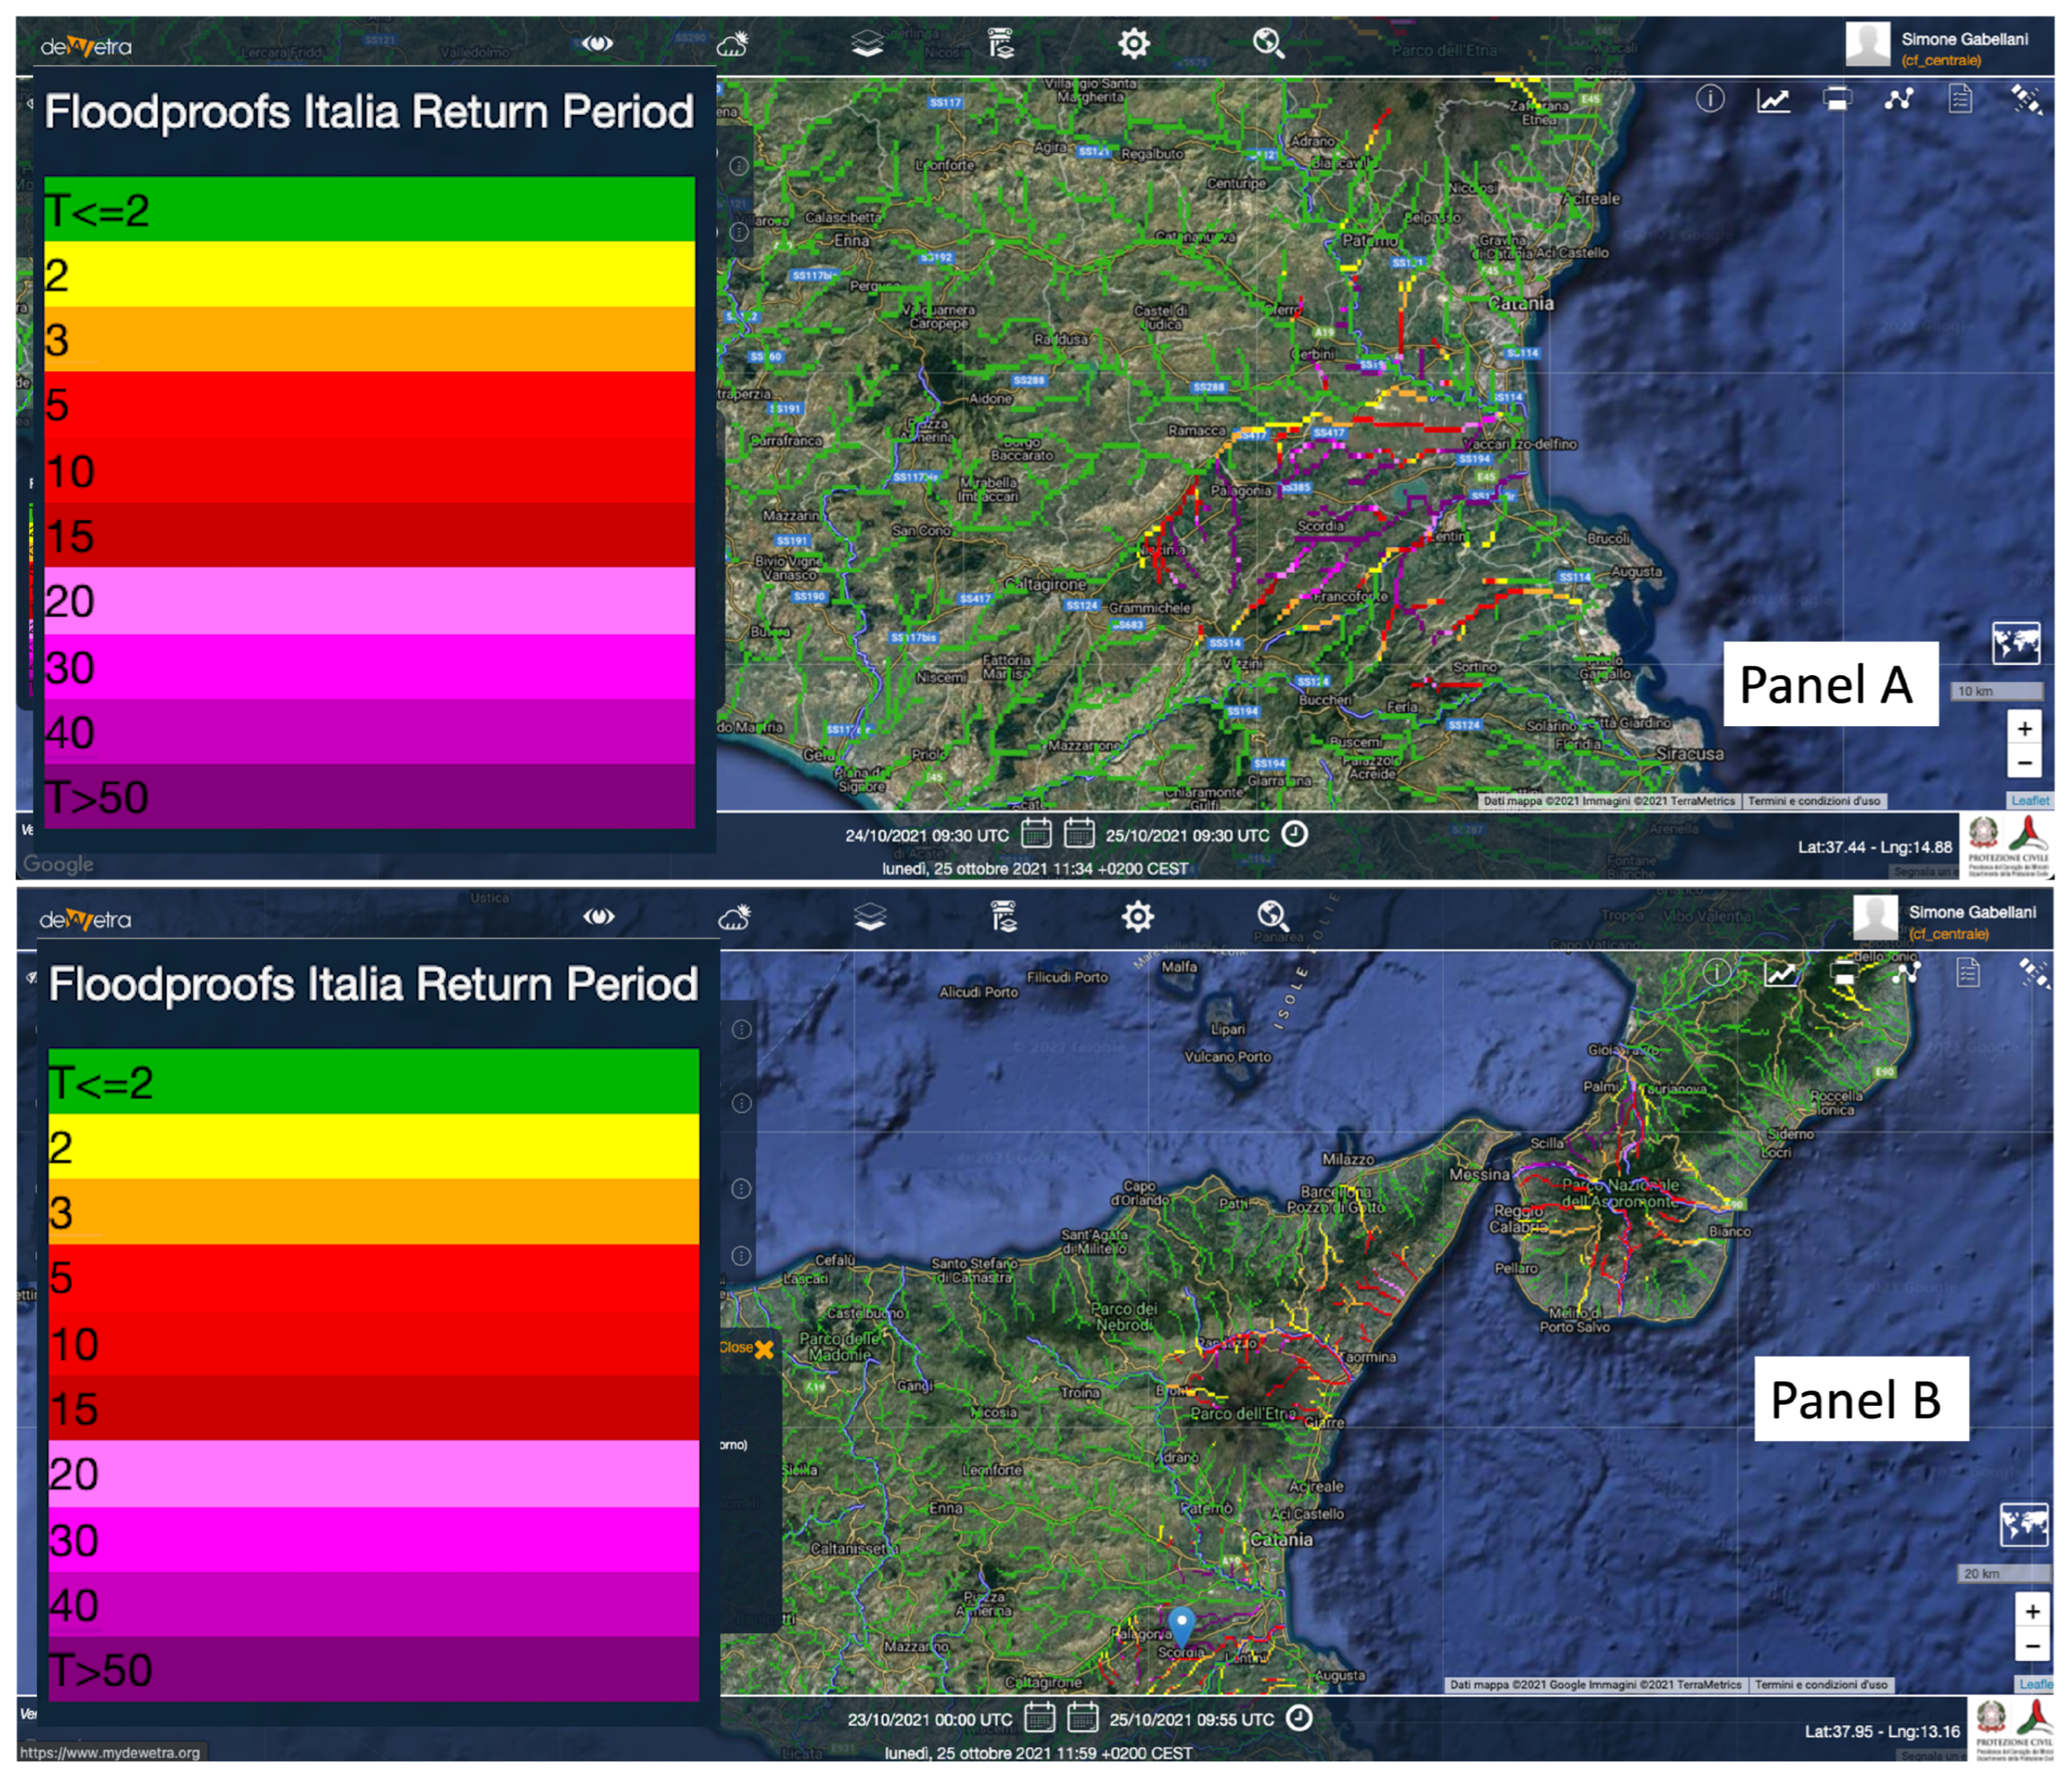2072x1788 pixels.
Task: Open the settings gear in Panel A
Action: coord(1134,43)
